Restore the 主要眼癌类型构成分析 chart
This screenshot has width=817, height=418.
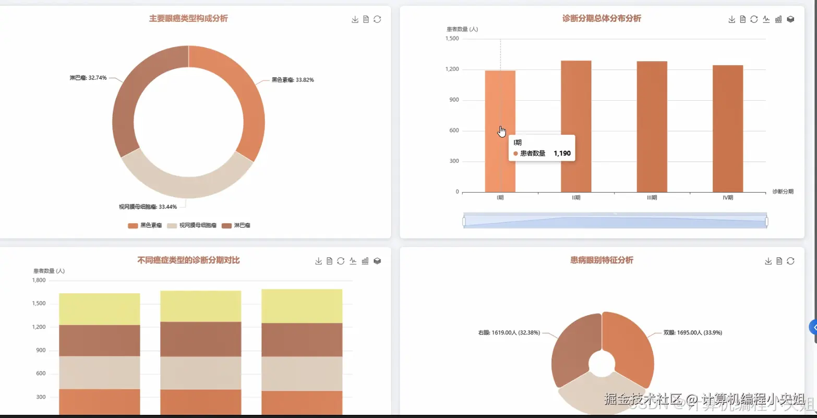pos(377,19)
